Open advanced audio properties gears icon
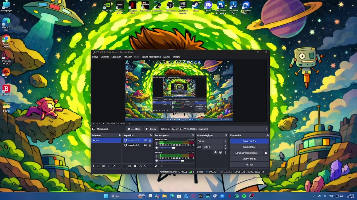Image resolution: width=357 pixels, height=200 pixels. pos(156,166)
